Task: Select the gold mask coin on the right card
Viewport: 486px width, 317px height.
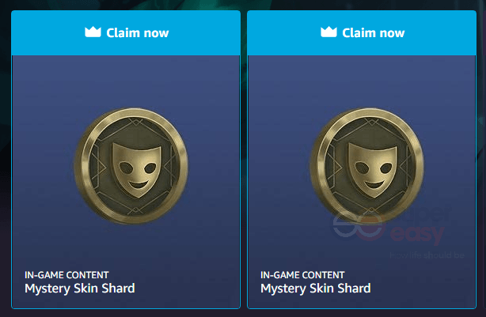Action: pos(366,166)
